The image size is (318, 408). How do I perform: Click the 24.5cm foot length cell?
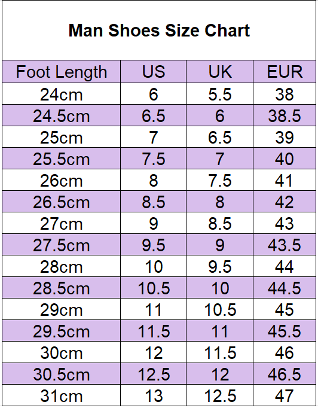[62, 115]
